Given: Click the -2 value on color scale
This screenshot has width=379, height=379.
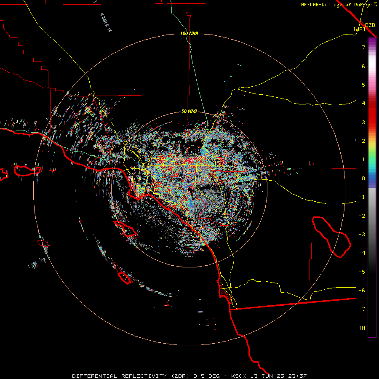Looking at the screenshot, I should click(x=362, y=216).
